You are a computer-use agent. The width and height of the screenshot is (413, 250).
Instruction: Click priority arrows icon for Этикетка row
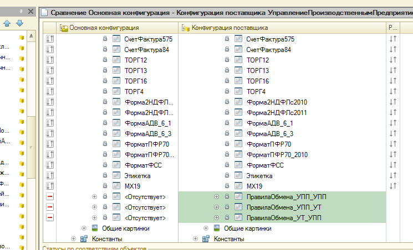tap(393, 175)
